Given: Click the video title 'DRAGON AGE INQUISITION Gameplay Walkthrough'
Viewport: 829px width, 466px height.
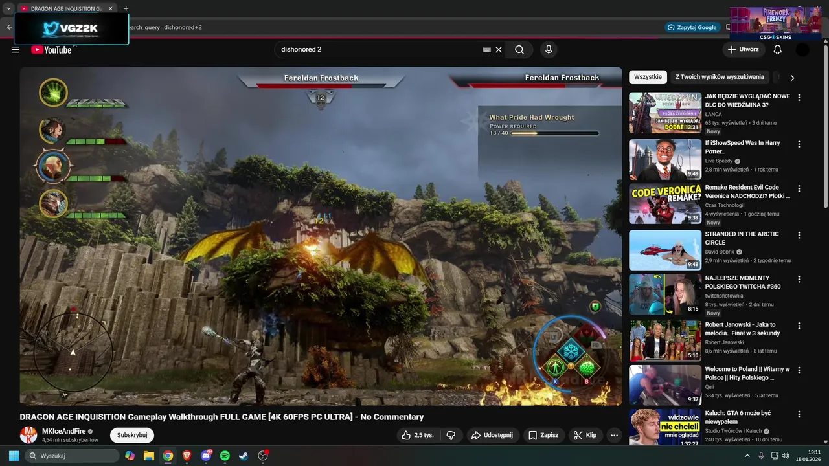Looking at the screenshot, I should [221, 417].
